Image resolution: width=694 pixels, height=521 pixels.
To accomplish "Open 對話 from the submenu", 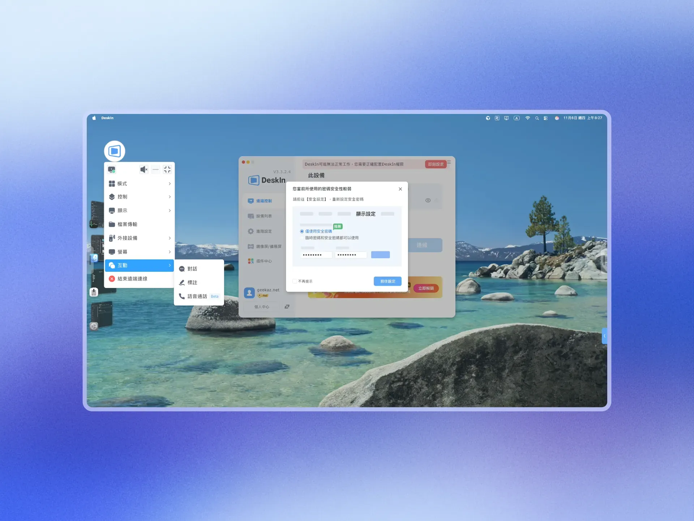I will coord(199,269).
